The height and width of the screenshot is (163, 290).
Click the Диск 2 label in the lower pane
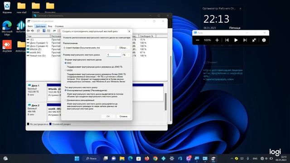click(35, 105)
